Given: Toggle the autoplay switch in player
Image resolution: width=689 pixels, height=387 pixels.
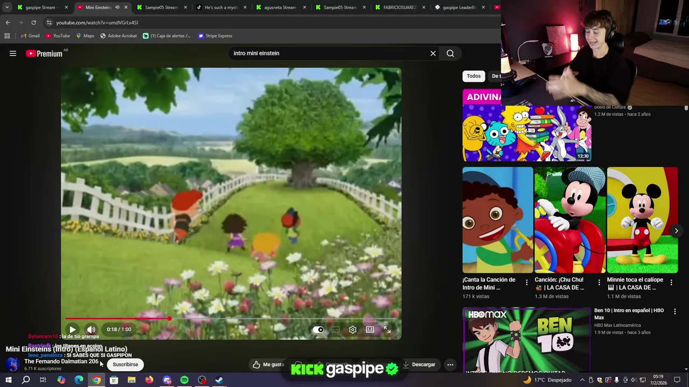Looking at the screenshot, I should point(318,329).
